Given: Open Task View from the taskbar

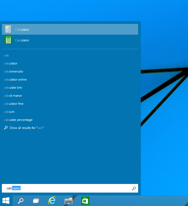Looking at the screenshot, I should (36, 201).
